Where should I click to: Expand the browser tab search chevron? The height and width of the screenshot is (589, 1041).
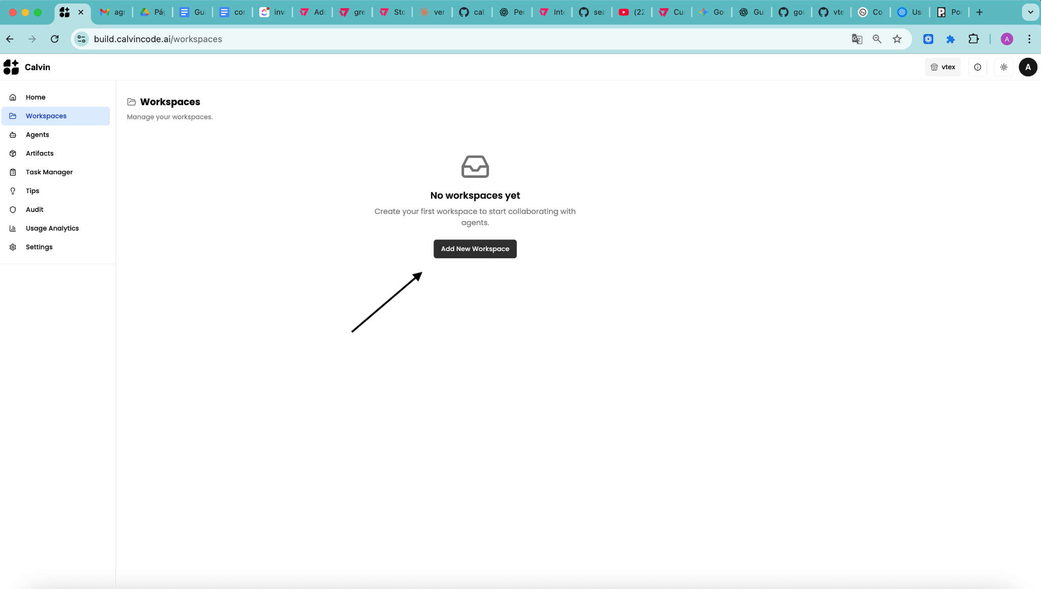(1030, 12)
